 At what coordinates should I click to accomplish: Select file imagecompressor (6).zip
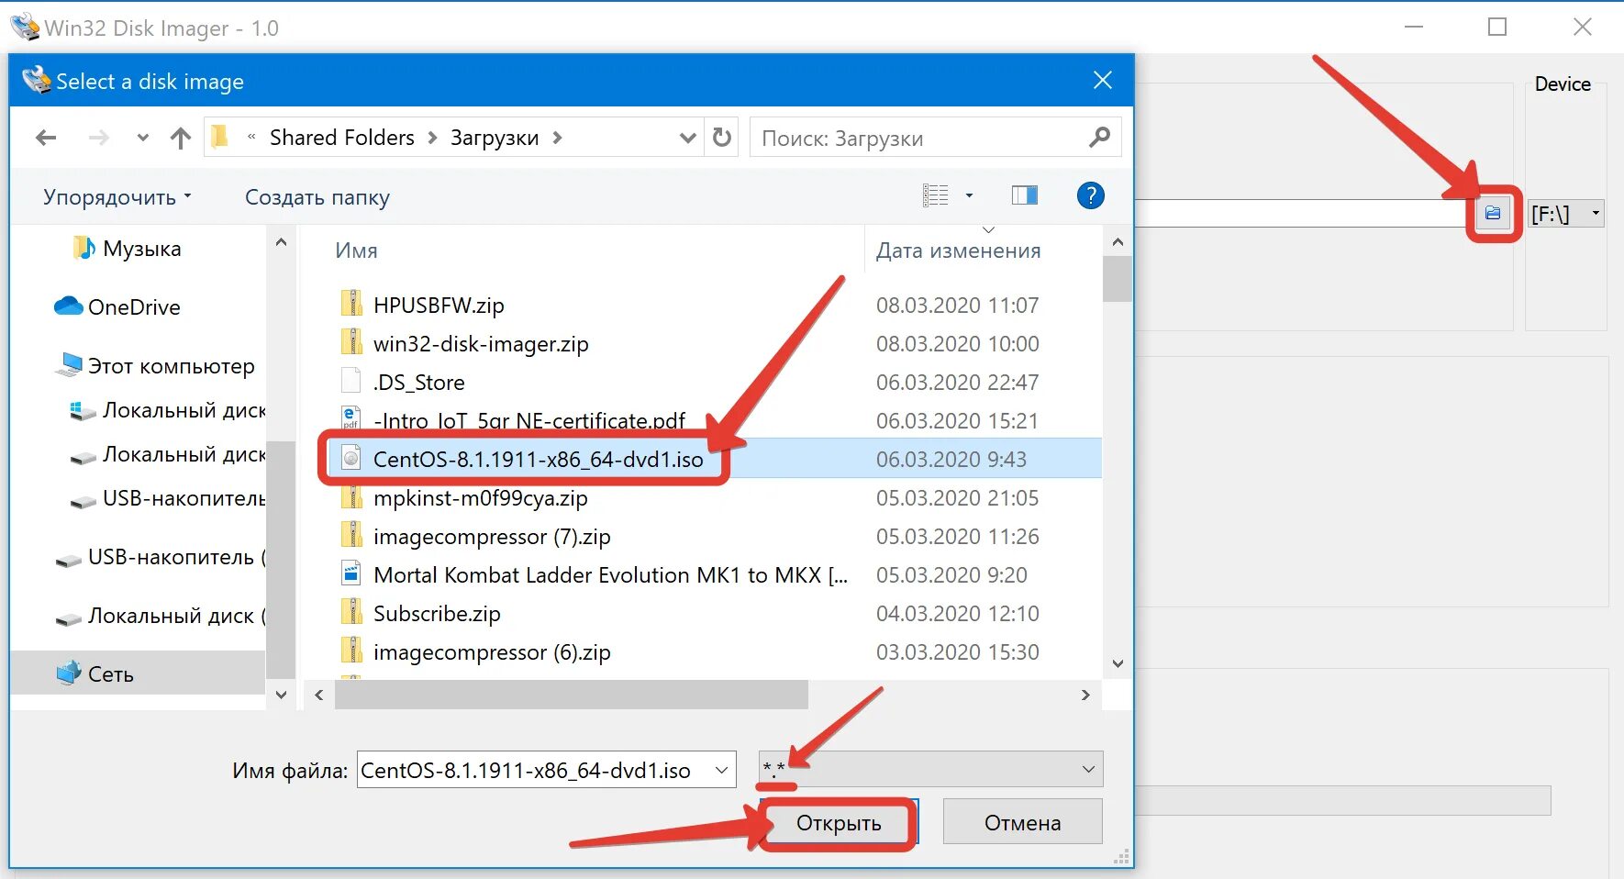[492, 652]
